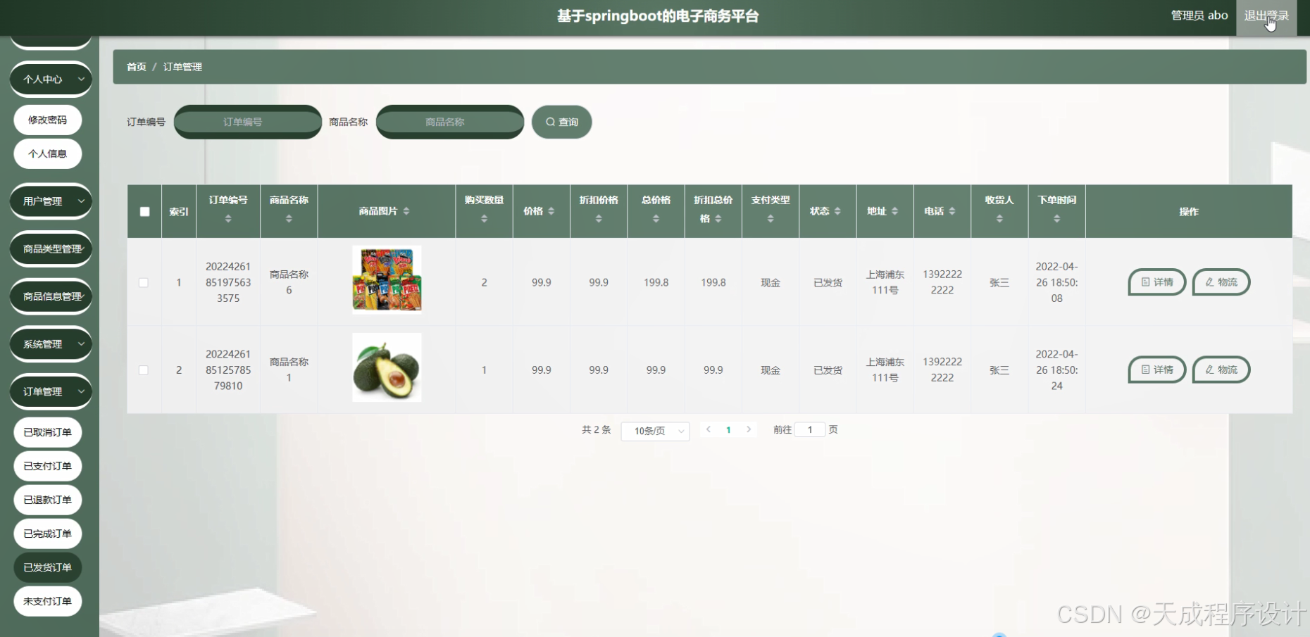Select the 查询 search icon button
This screenshot has height=637, width=1310.
click(561, 121)
